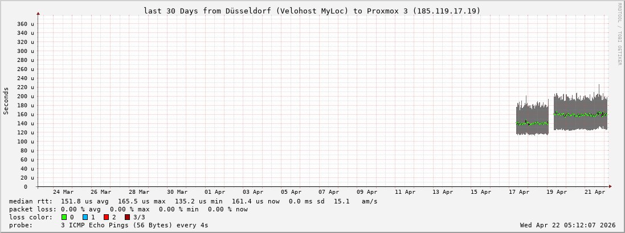625x233 pixels.
Task: Click the RRDTOOL / TOBI OETIKER watermark
Action: pos(619,34)
